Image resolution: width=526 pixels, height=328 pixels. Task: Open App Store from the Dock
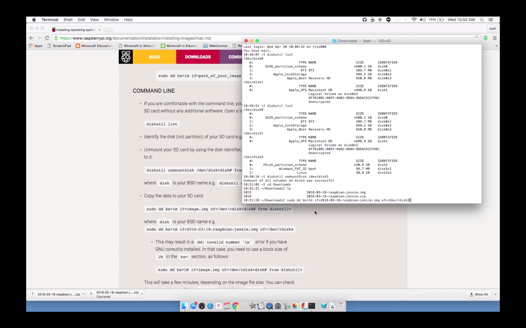pos(193,306)
